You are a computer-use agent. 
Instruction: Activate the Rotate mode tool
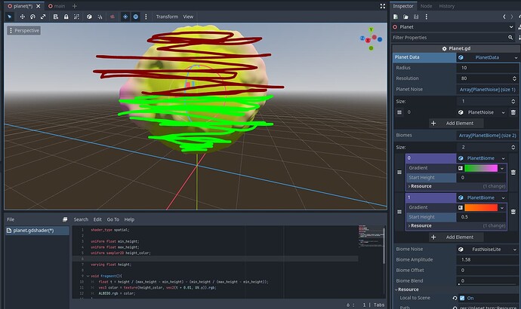coord(33,16)
